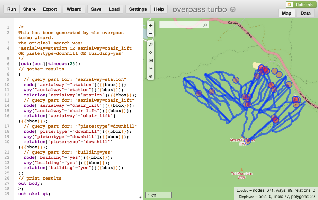The height and width of the screenshot is (200, 318).
Task: Click the overpass turbo globe logo
Action: pyautogui.click(x=233, y=10)
